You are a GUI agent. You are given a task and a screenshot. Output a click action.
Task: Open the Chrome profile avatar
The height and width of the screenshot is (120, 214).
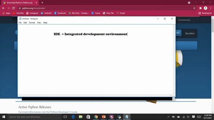pyautogui.click(x=206, y=8)
